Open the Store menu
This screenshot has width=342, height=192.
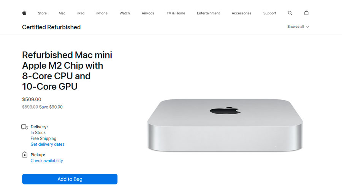point(42,13)
